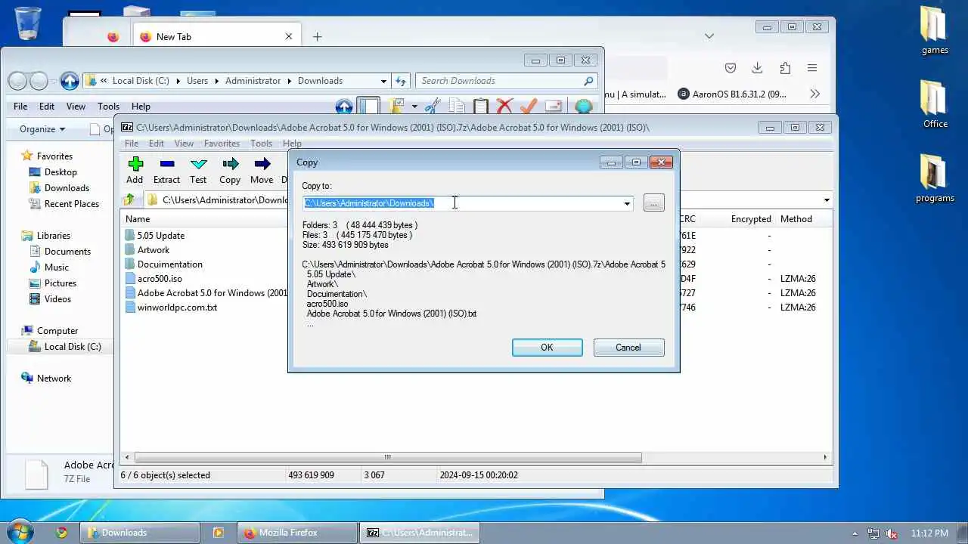968x544 pixels.
Task: Click the magnifier icon in Search Downloads box
Action: 588,81
